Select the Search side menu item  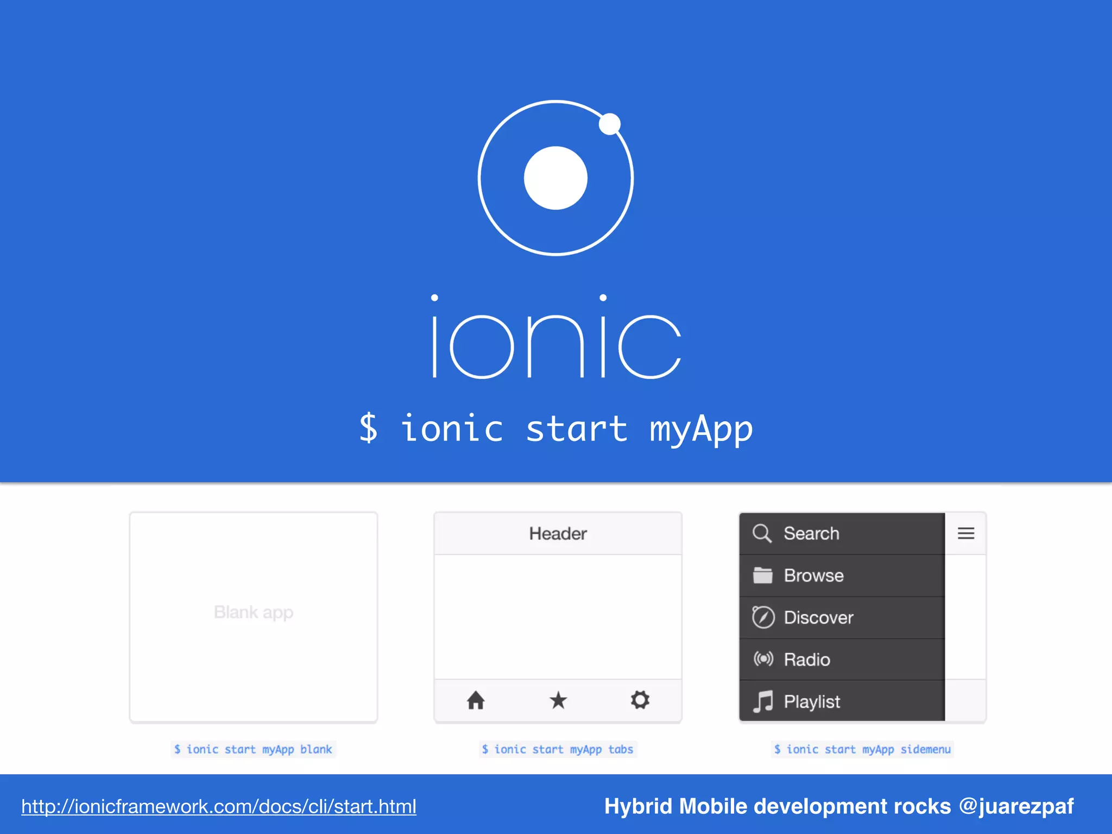tap(842, 534)
